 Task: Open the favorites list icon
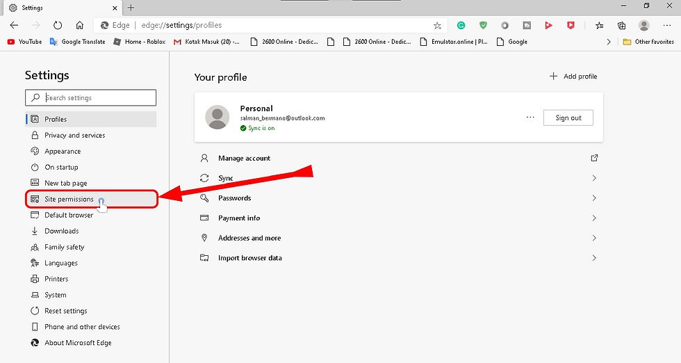599,26
